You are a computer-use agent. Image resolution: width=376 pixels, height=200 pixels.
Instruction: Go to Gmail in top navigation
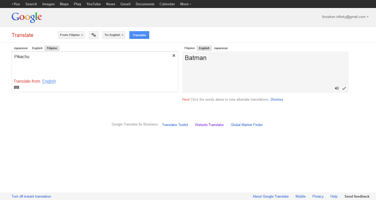point(125,4)
